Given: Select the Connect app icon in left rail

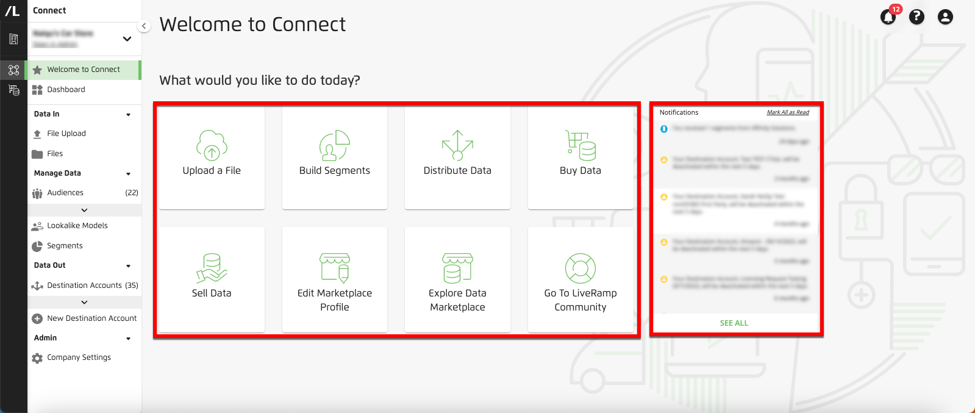Looking at the screenshot, I should click(x=13, y=70).
